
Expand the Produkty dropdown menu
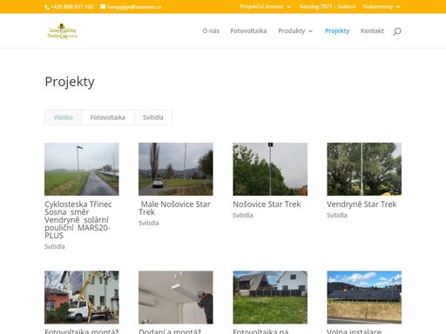[295, 30]
